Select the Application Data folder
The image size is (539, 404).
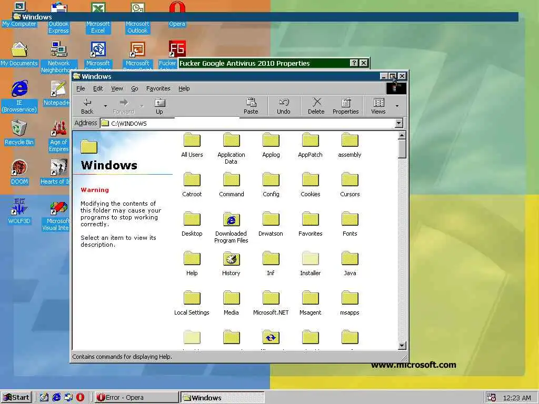click(x=231, y=148)
